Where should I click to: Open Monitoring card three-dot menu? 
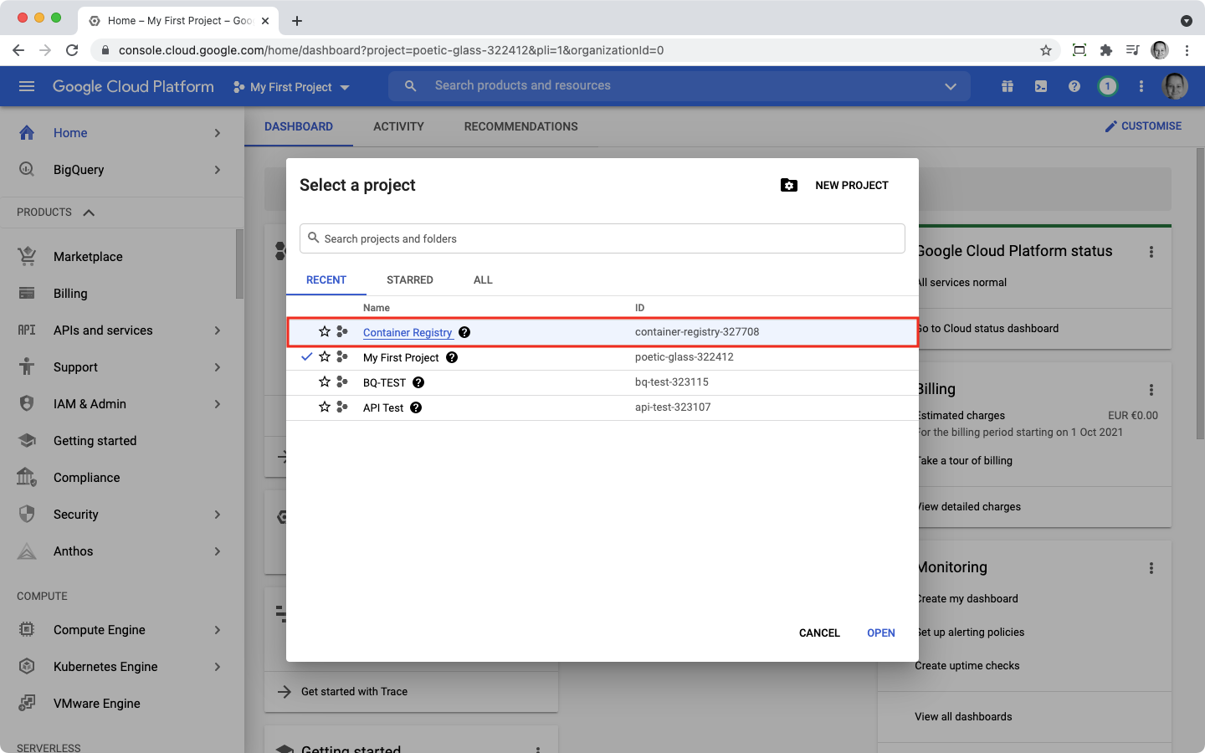point(1151,568)
